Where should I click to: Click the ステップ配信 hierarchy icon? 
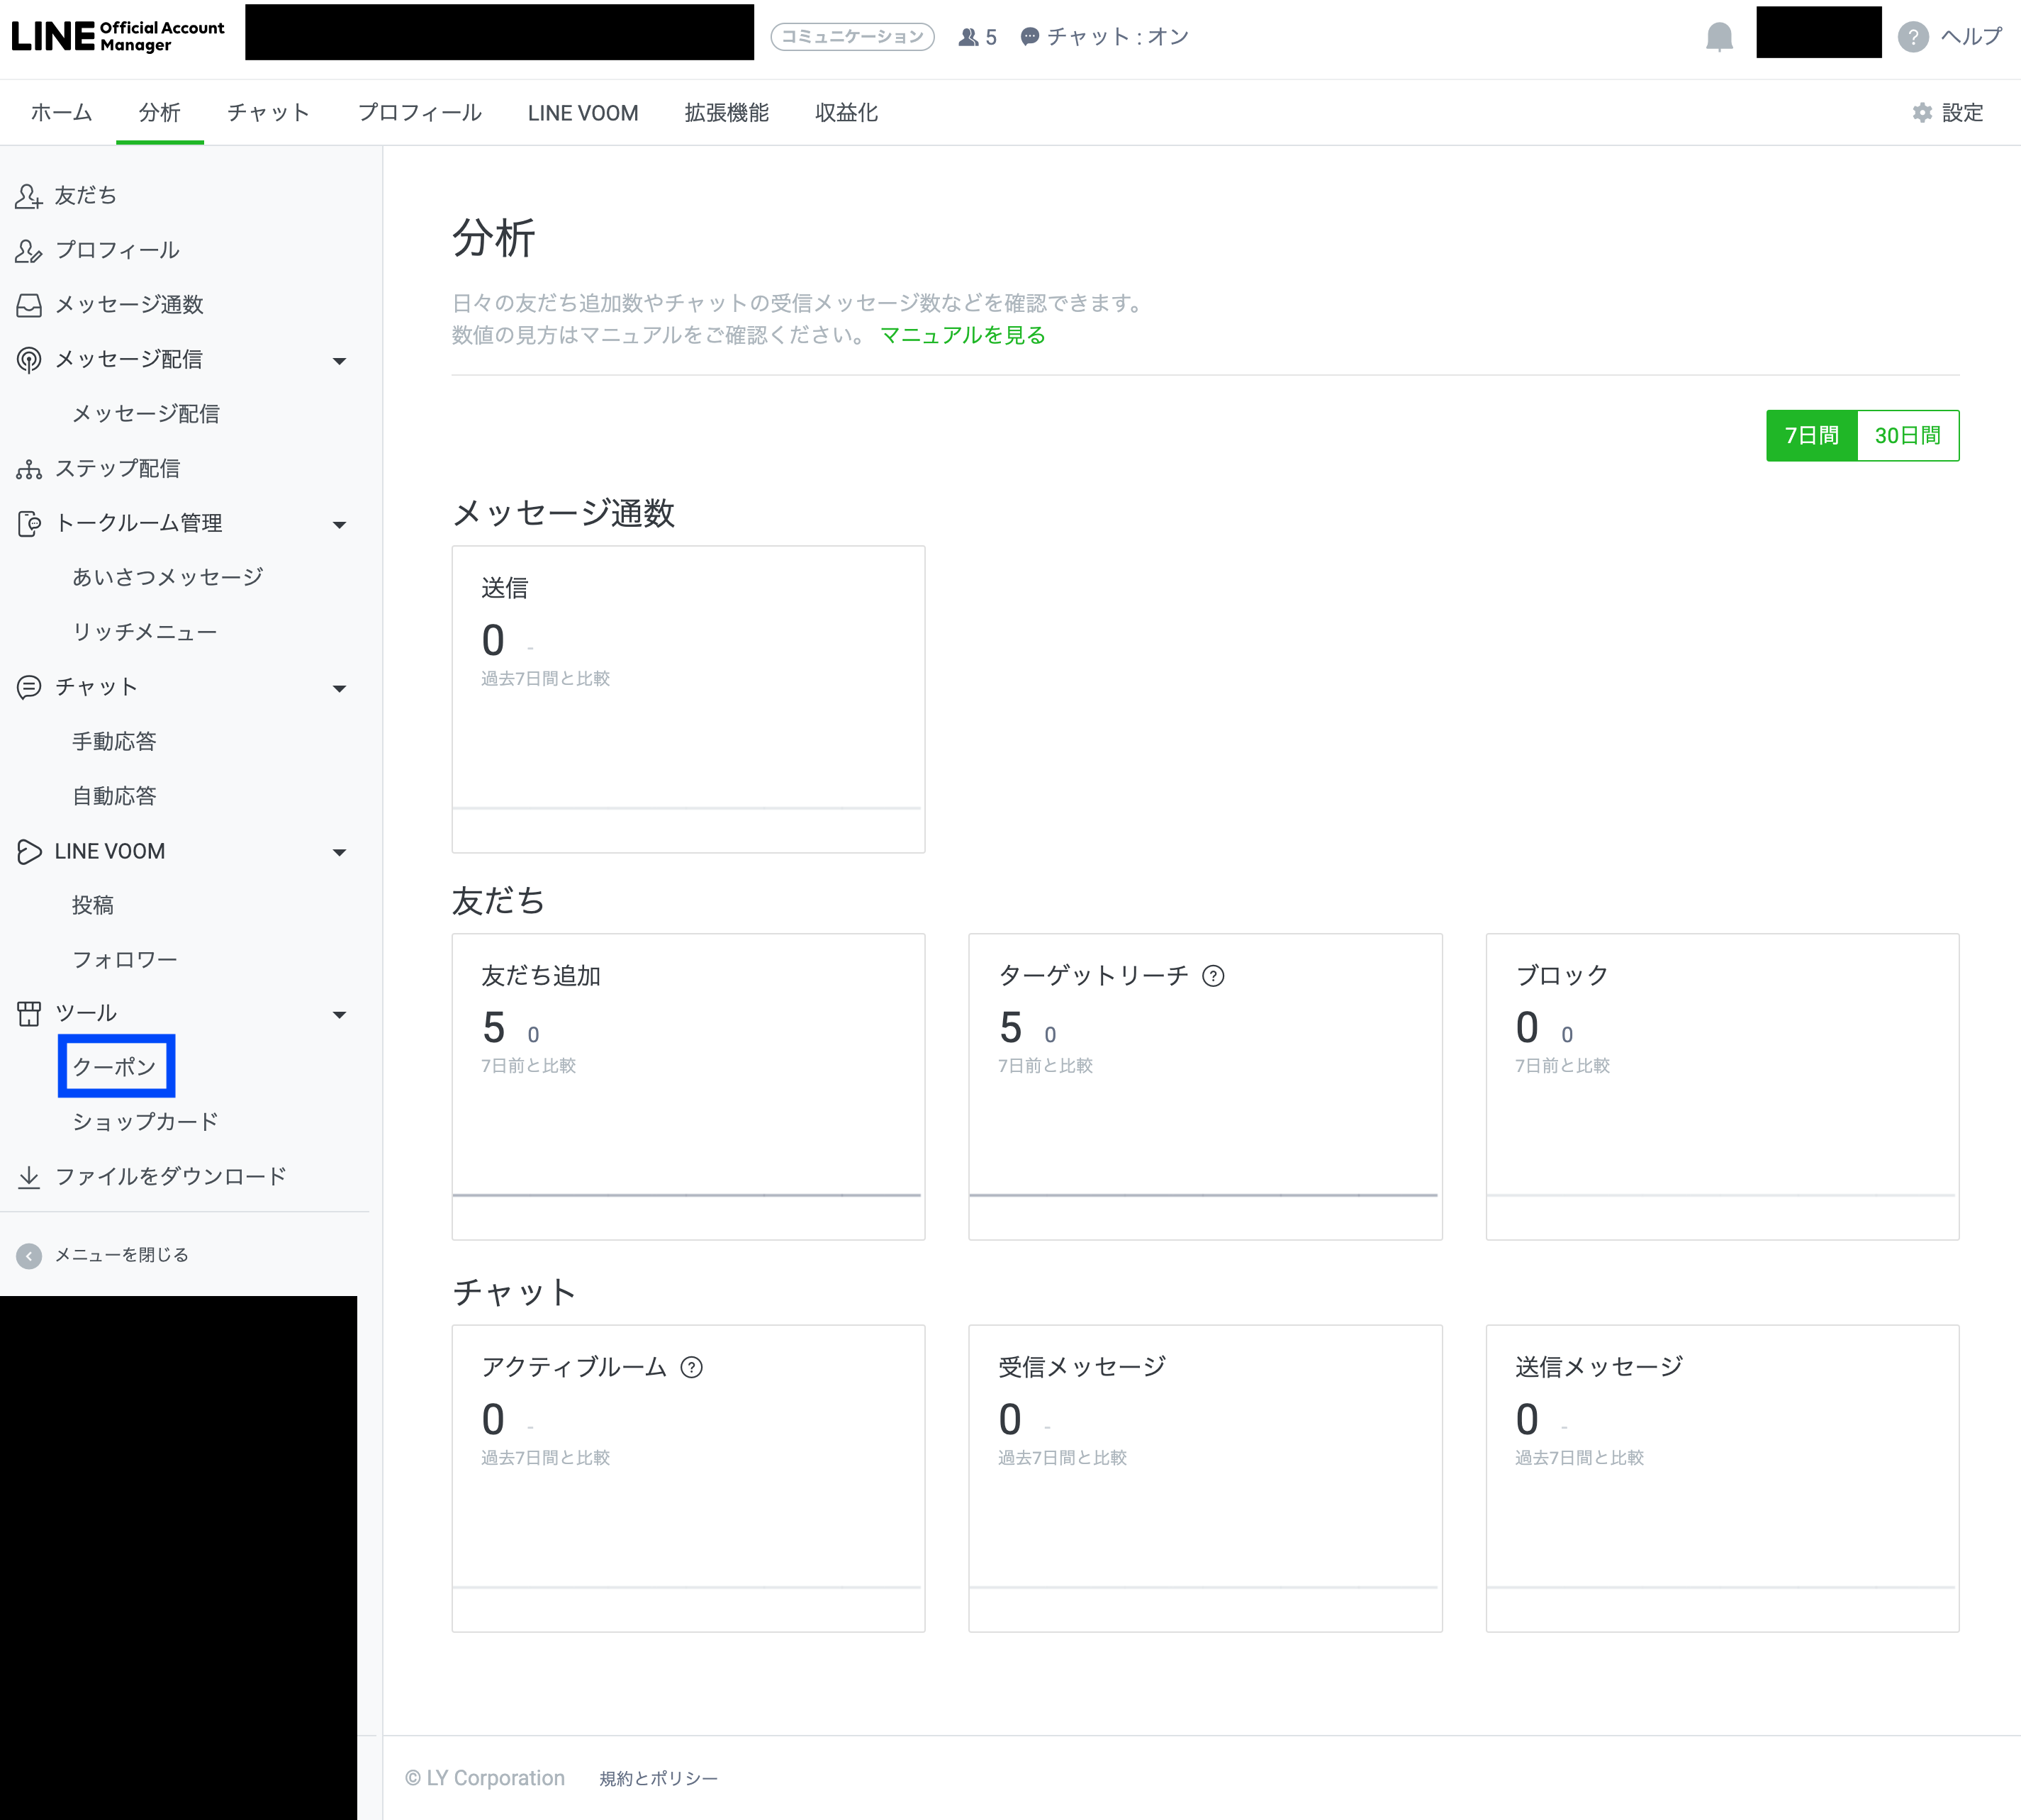click(x=29, y=469)
